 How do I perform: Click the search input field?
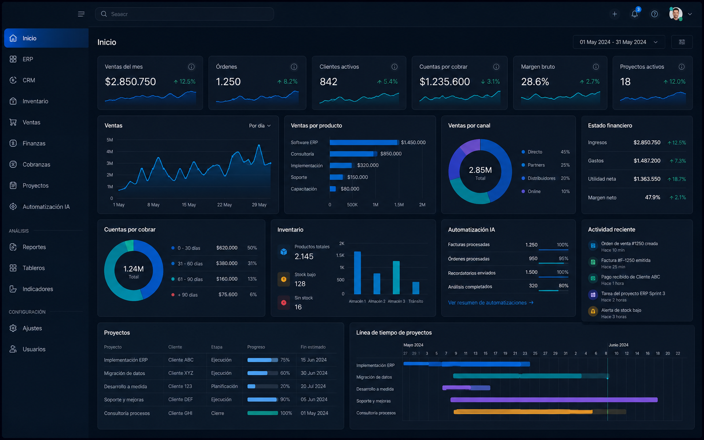point(184,14)
